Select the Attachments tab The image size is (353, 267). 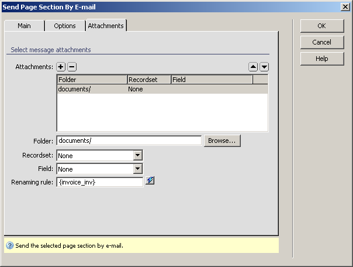point(106,26)
